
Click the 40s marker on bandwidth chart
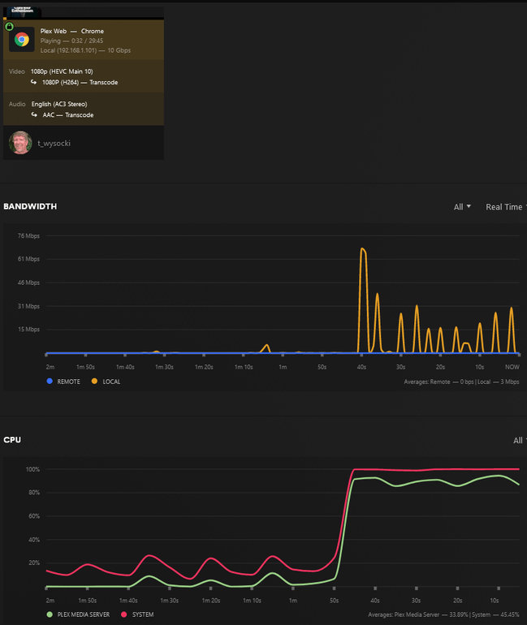361,367
